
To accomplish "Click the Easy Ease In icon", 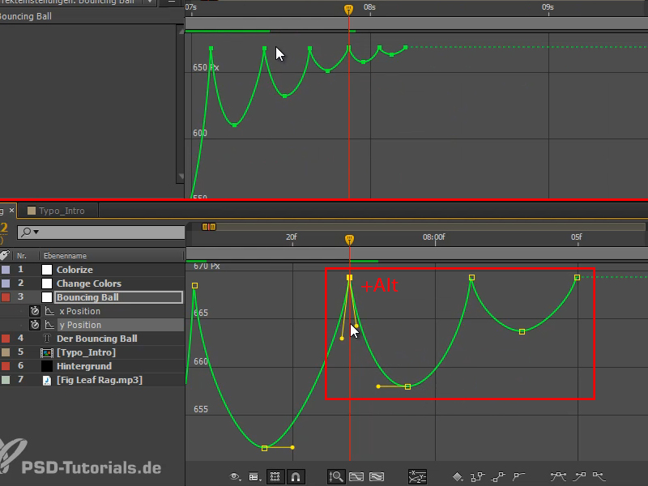I will click(580, 477).
